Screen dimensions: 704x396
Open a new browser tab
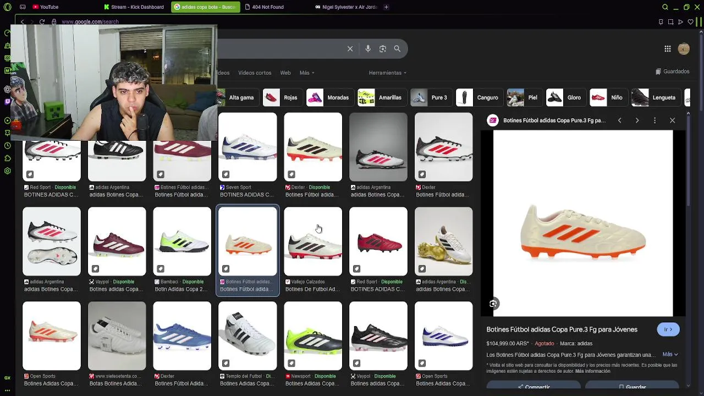click(x=386, y=7)
